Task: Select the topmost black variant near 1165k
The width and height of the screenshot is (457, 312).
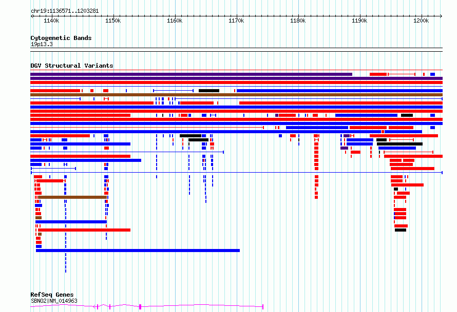Action: [209, 91]
